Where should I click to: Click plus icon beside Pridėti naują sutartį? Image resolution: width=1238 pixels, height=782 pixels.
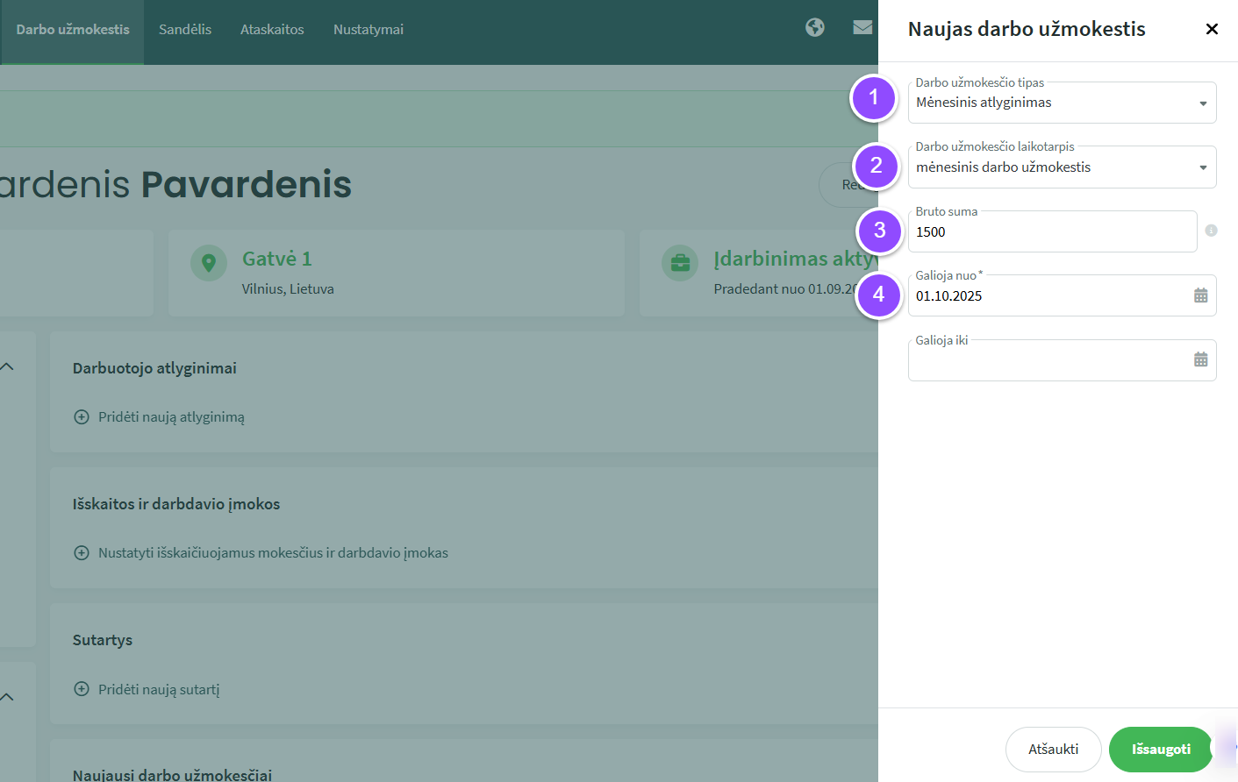(82, 689)
